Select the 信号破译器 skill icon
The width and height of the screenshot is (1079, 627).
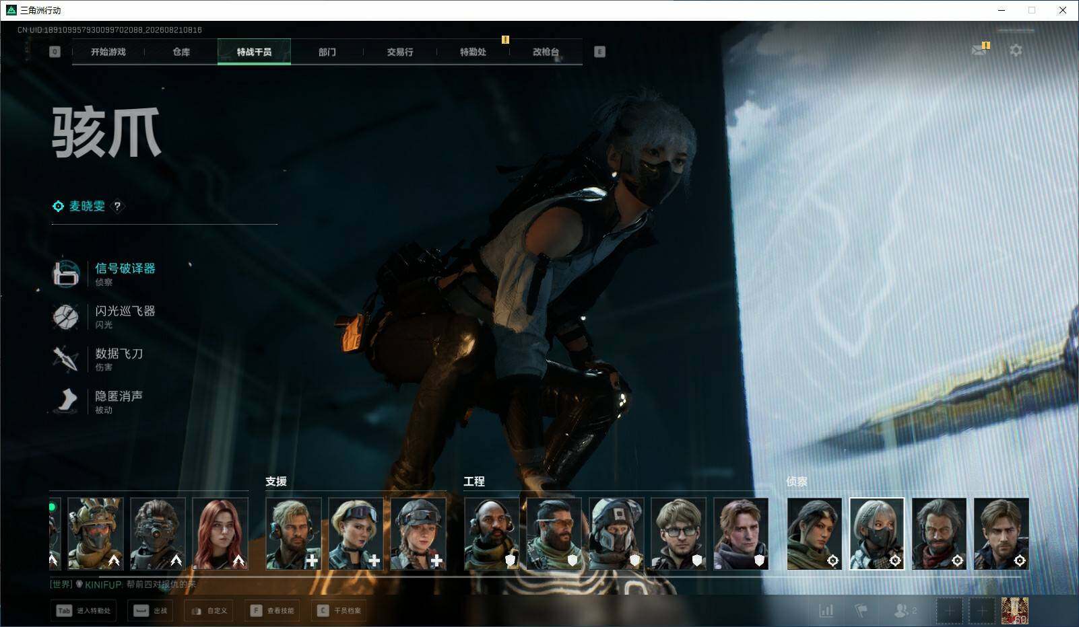click(66, 274)
